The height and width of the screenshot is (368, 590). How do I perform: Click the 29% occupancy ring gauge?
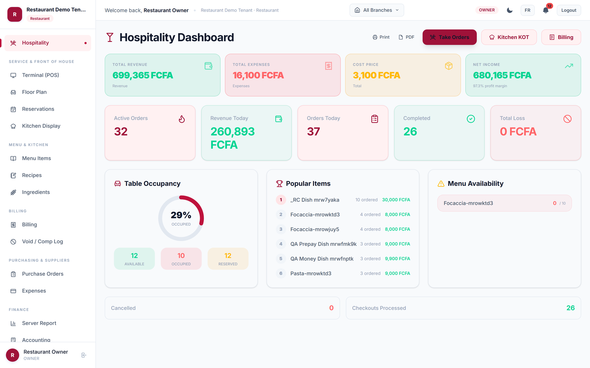click(181, 218)
